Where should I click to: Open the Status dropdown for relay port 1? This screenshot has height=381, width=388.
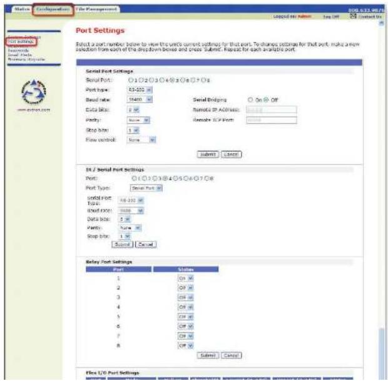click(186, 278)
